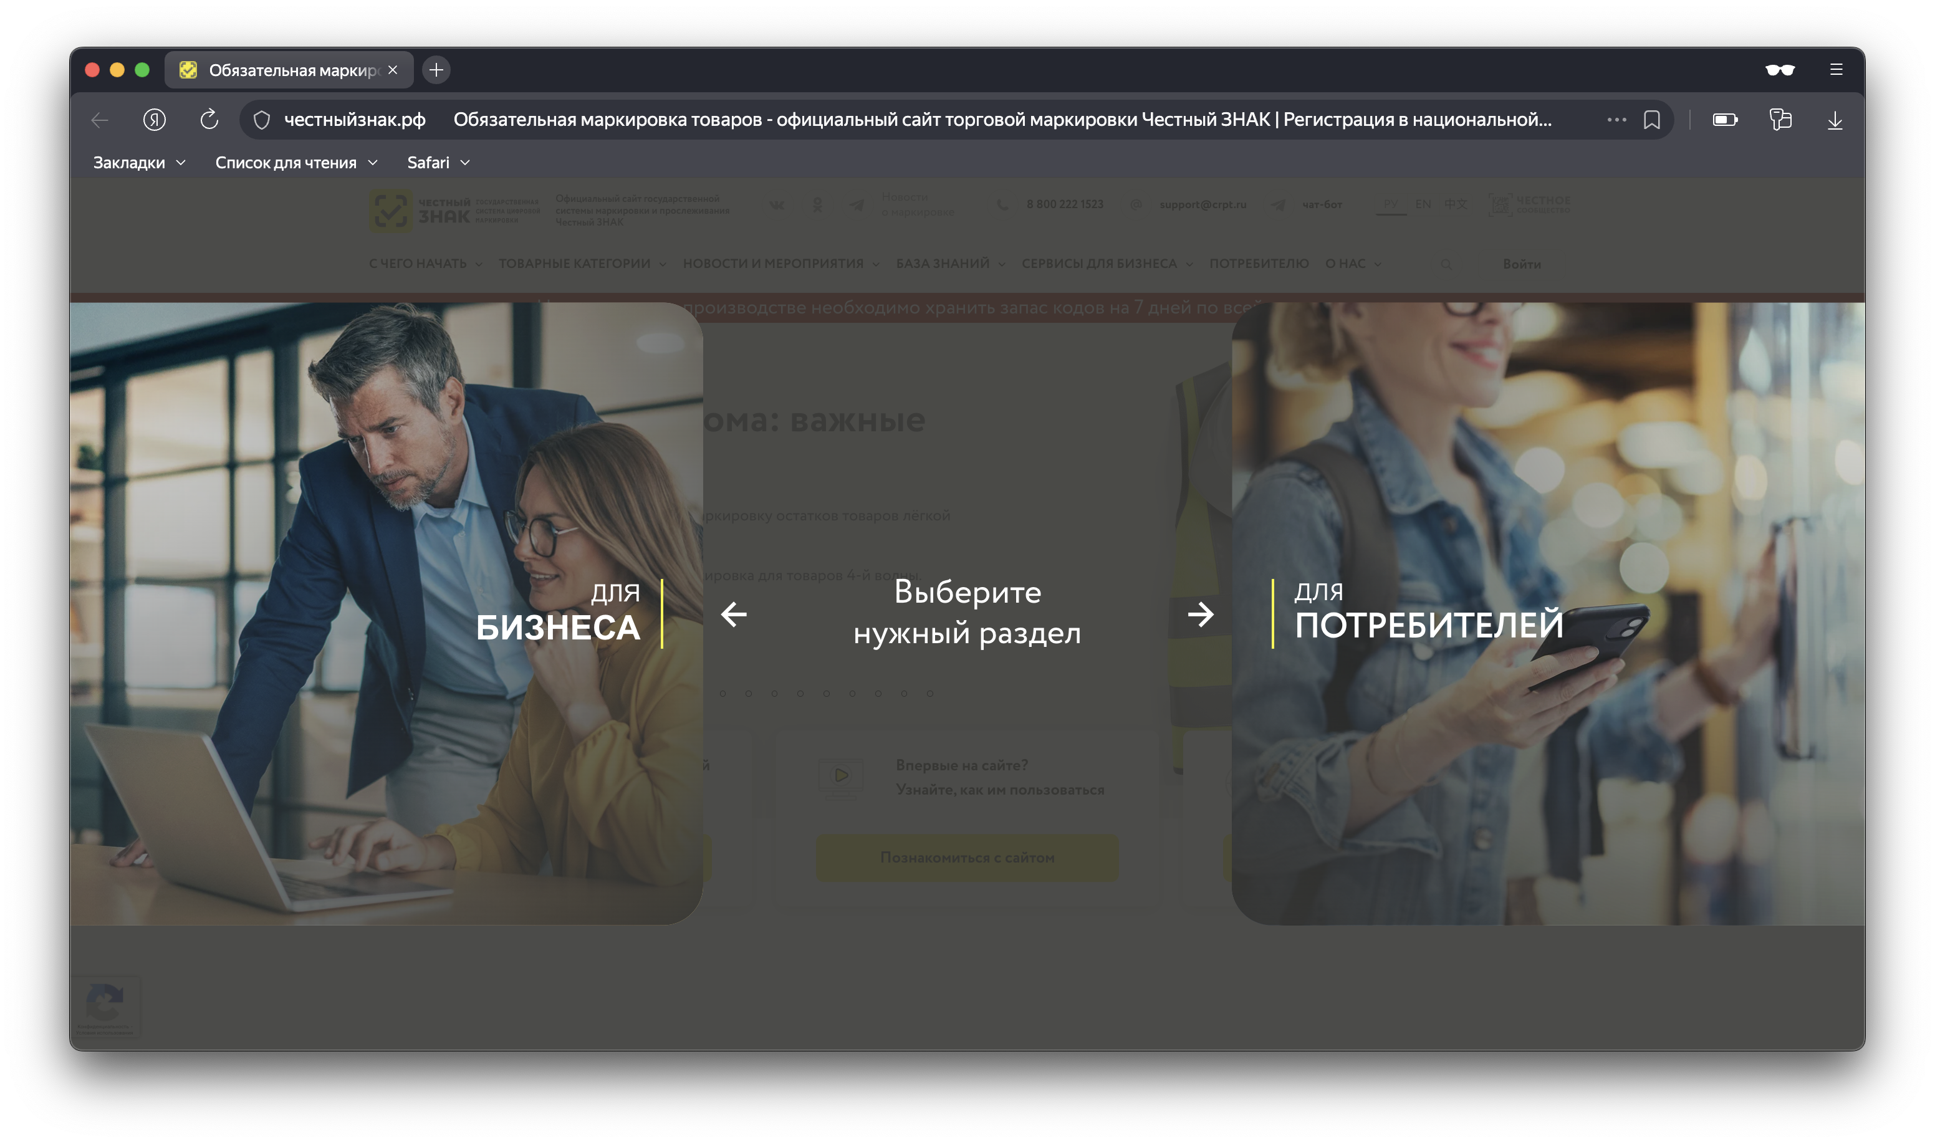Screen dimensions: 1935x1143
Task: Open a new tab with plus button
Action: coord(436,70)
